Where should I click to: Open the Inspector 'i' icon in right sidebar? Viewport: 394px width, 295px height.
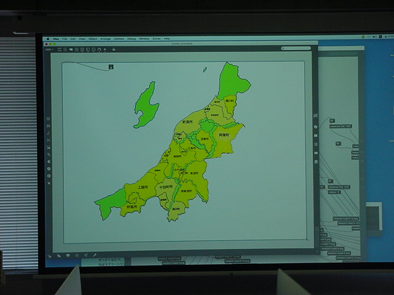316,127
